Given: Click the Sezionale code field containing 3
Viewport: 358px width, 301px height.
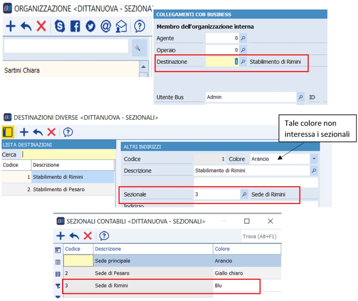Looking at the screenshot, I should click(x=217, y=194).
